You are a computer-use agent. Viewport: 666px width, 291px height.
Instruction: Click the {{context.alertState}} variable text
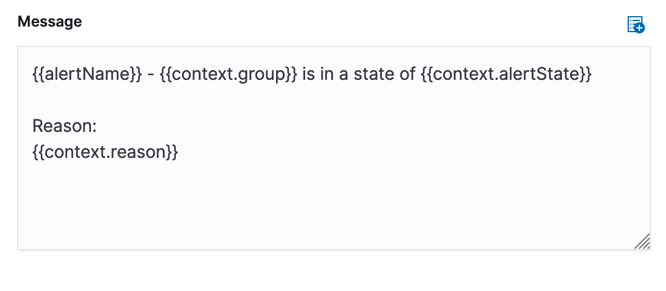click(x=505, y=76)
